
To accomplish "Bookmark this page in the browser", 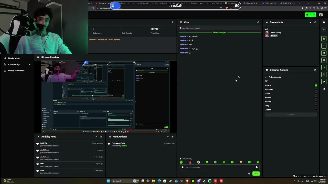I will coord(93,8).
